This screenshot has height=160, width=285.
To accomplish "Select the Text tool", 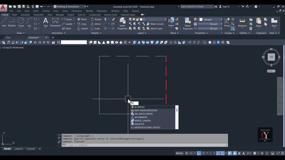I will [45, 22].
